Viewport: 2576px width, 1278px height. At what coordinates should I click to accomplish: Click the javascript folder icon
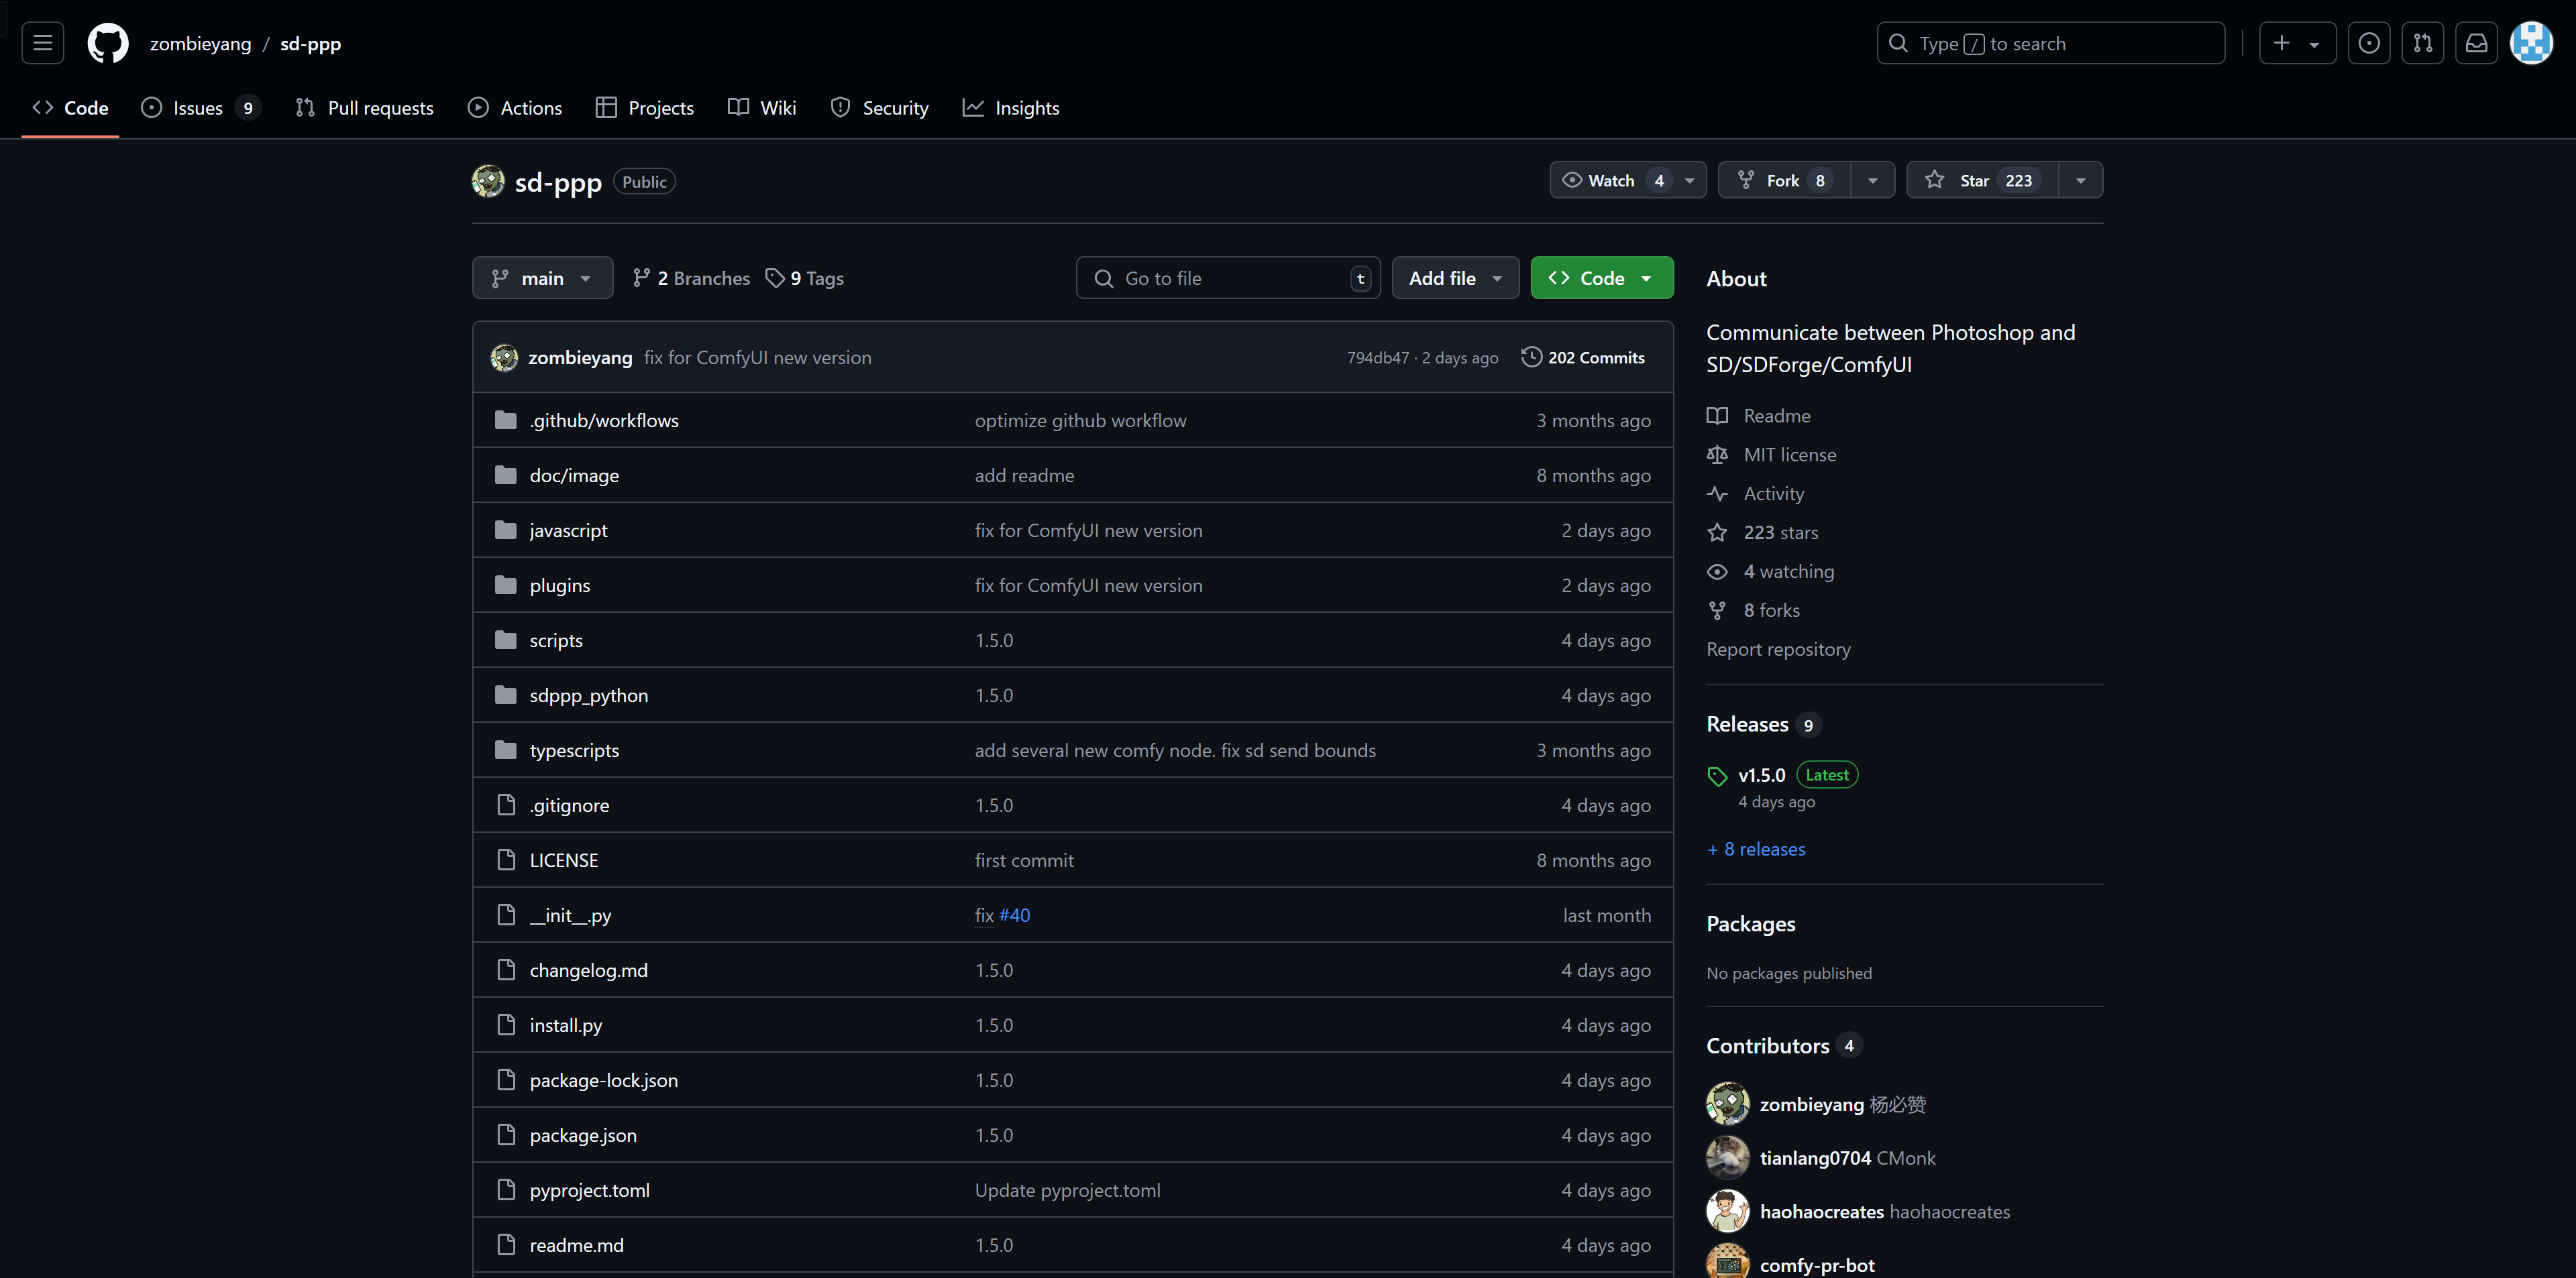(506, 530)
